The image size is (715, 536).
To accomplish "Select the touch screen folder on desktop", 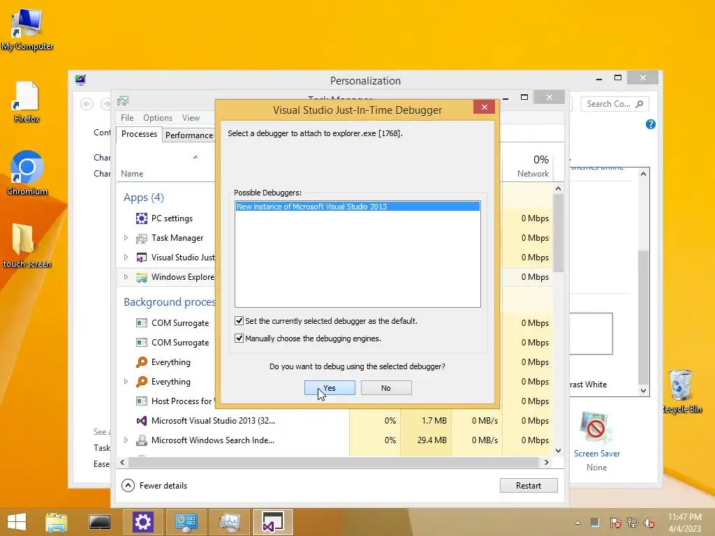I will [x=27, y=245].
